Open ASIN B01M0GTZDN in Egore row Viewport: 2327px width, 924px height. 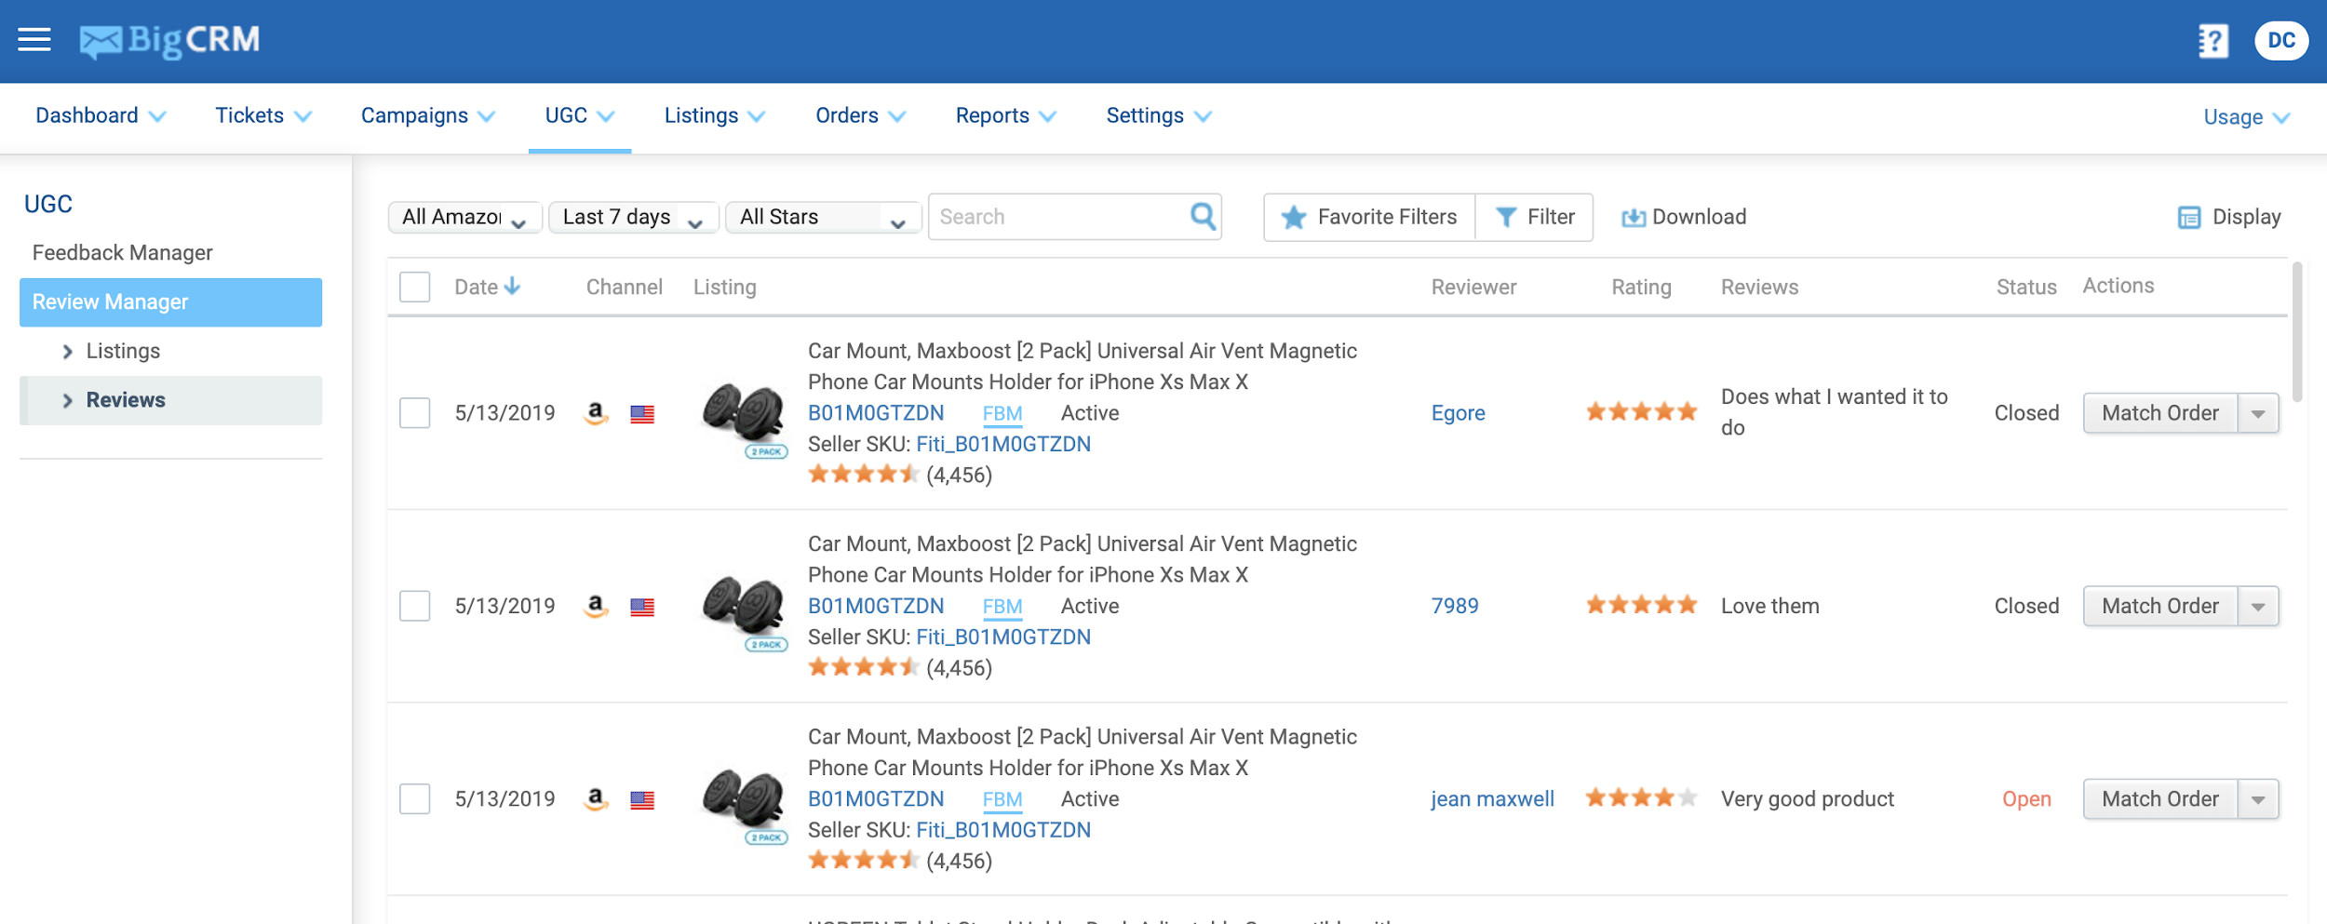click(x=876, y=413)
